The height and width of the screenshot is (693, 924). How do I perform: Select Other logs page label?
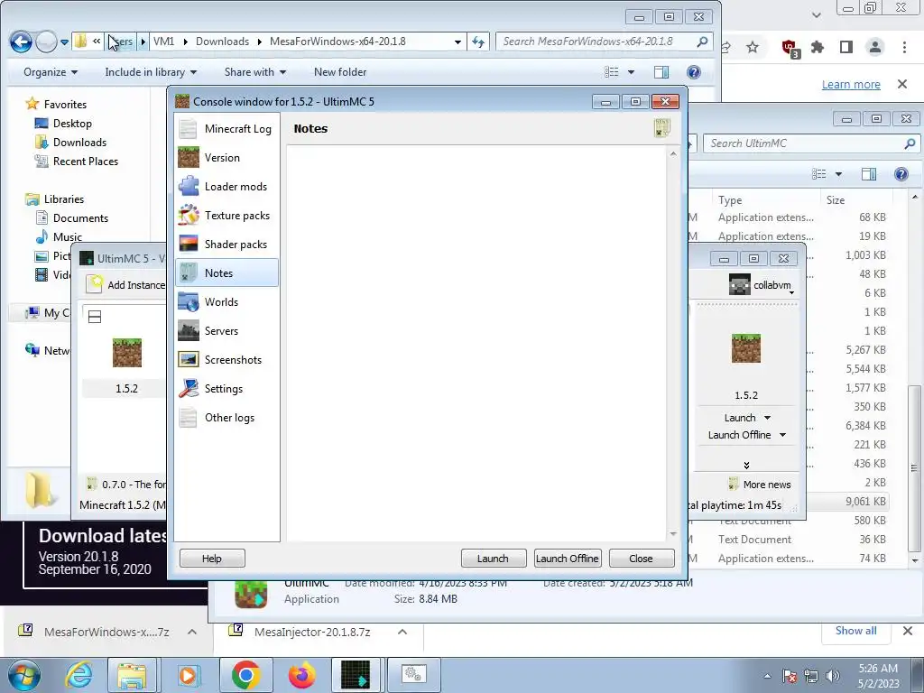click(x=229, y=417)
